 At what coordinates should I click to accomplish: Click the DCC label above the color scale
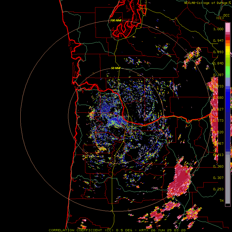pos(226,15)
